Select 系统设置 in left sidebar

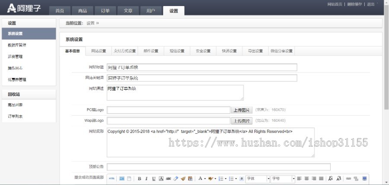pyautogui.click(x=29, y=34)
